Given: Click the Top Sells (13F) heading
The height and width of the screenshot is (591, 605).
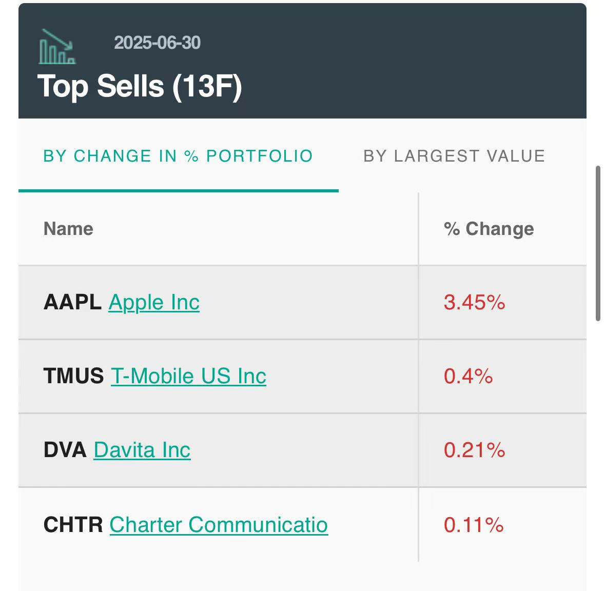Looking at the screenshot, I should tap(140, 86).
